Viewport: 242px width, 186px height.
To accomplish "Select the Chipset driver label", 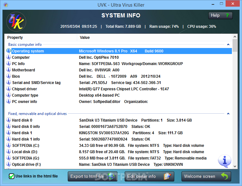I will 24,89.
